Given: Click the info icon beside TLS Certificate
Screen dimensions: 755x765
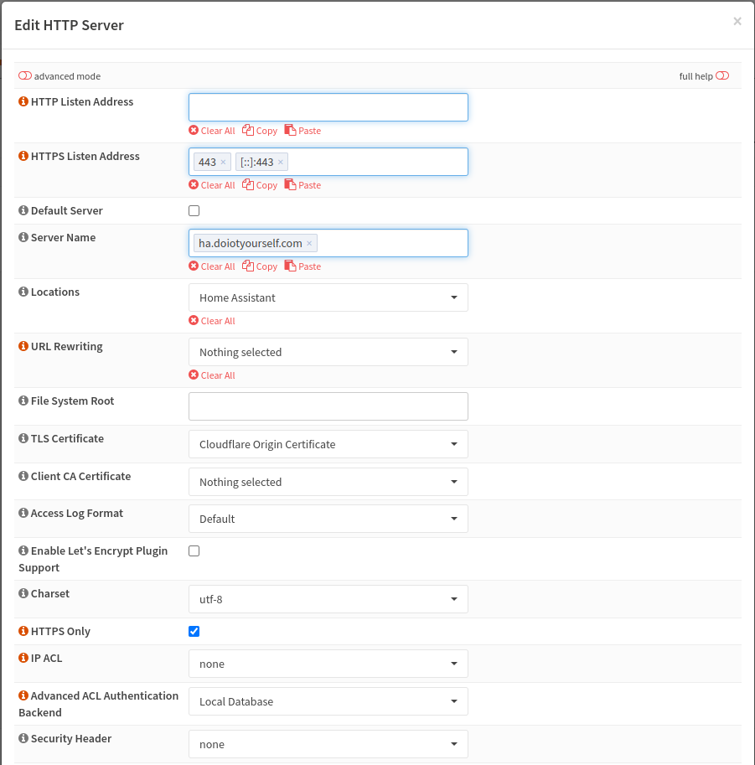Looking at the screenshot, I should pos(23,438).
